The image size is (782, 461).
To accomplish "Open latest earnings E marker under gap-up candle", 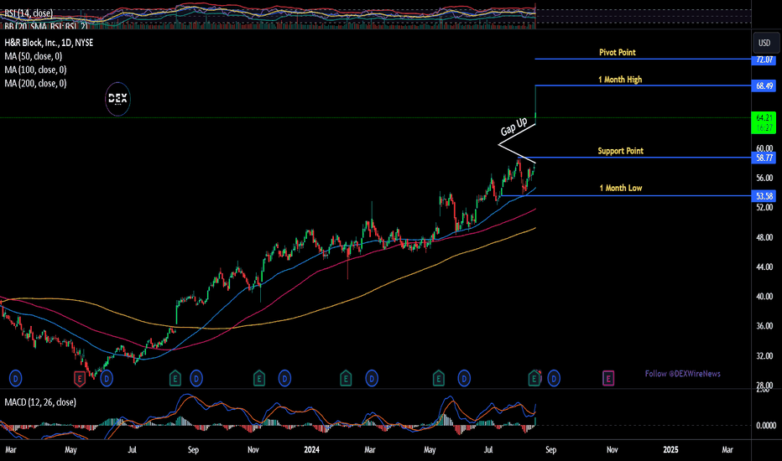I will tap(534, 379).
